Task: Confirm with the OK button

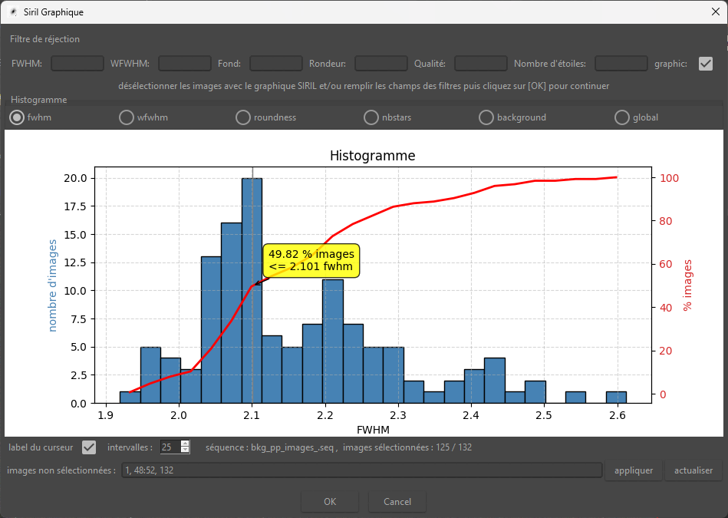Action: click(x=330, y=502)
